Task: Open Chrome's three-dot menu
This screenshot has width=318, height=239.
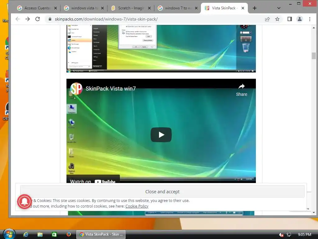Action: (x=310, y=19)
